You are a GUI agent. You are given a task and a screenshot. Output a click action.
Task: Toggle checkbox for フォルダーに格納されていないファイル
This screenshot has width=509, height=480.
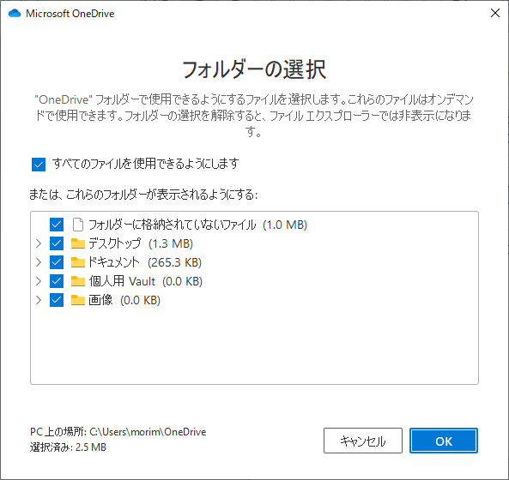57,225
